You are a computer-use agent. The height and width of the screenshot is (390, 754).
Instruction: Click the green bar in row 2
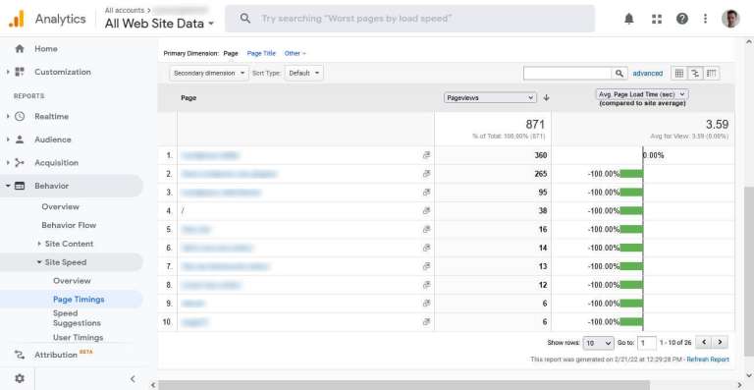pos(631,174)
